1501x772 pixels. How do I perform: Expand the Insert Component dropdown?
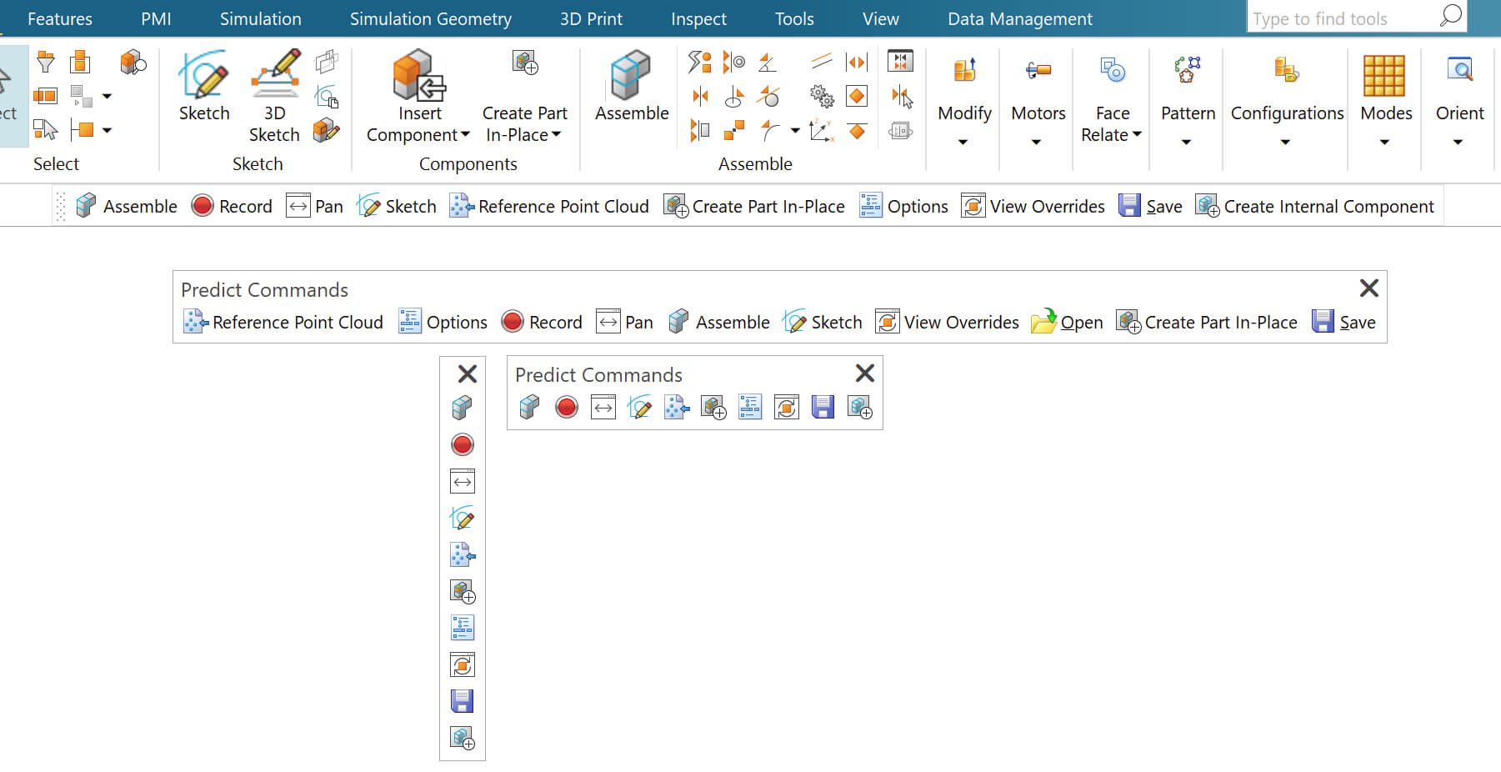pyautogui.click(x=419, y=134)
